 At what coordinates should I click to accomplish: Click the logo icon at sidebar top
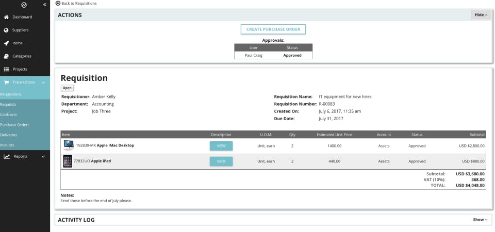(24, 5)
